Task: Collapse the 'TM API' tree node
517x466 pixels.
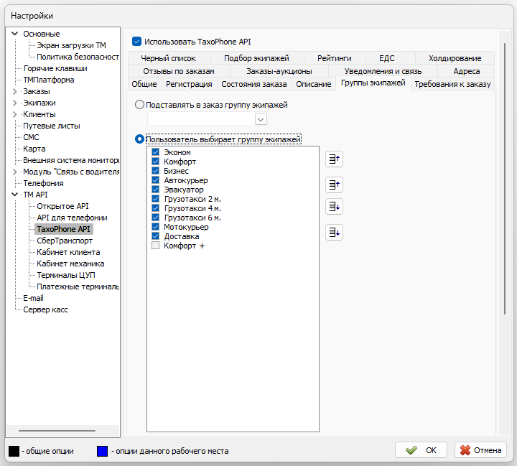Action: click(x=14, y=195)
